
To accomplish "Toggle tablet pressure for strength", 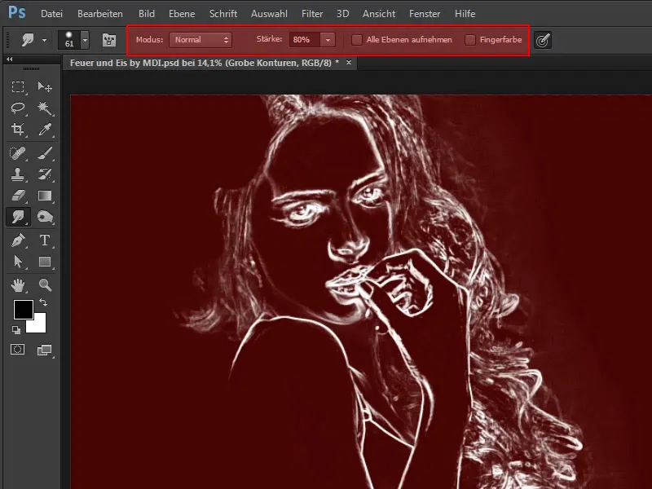I will pyautogui.click(x=543, y=40).
